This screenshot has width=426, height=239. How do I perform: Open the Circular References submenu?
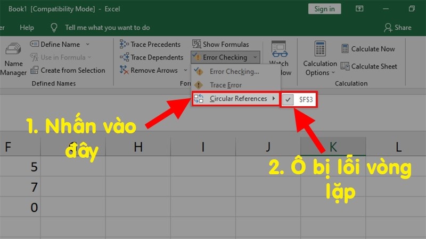coord(235,99)
